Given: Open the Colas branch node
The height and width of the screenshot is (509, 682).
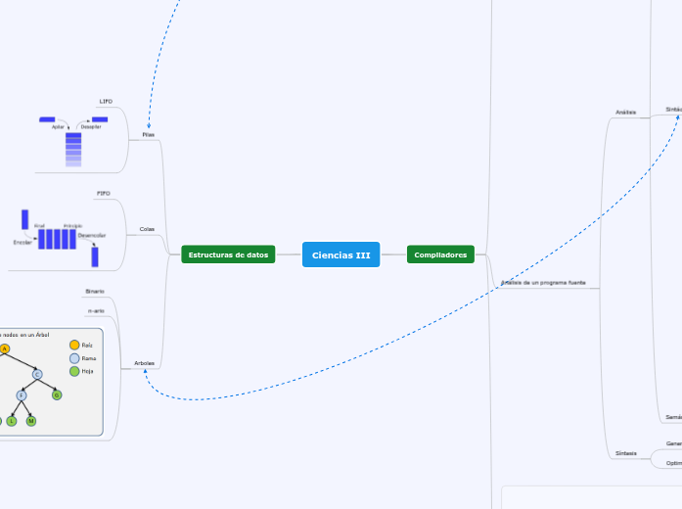Looking at the screenshot, I should pos(147,229).
